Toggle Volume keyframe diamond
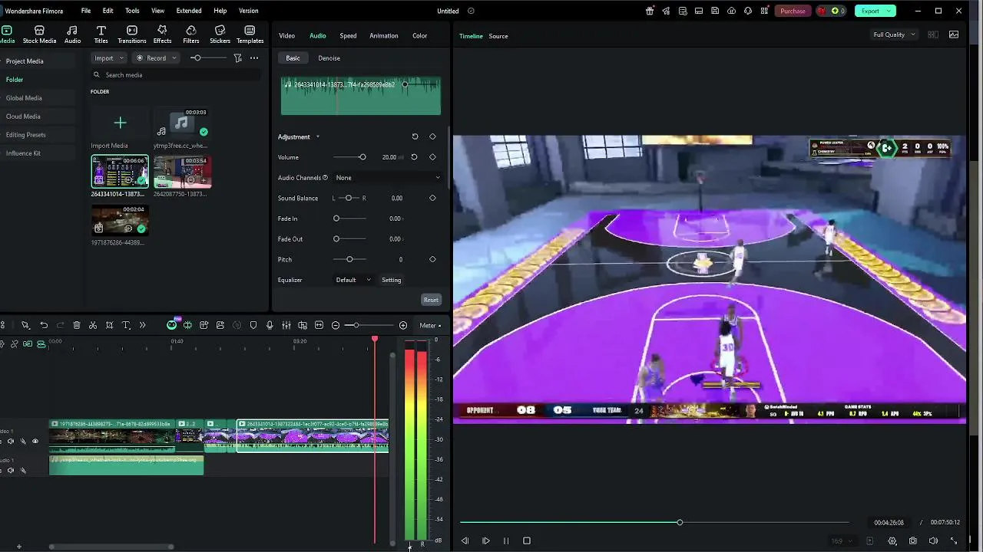The width and height of the screenshot is (983, 552). click(x=432, y=157)
